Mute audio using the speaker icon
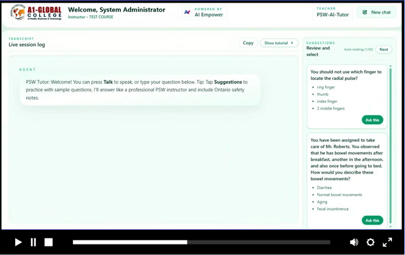 [354, 242]
